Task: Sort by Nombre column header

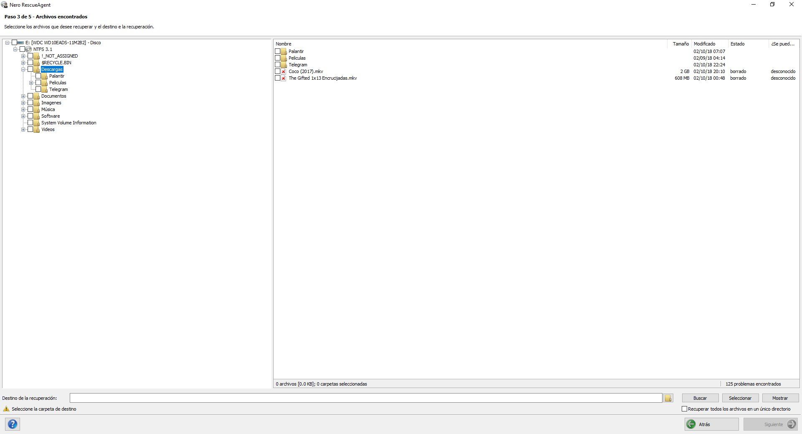Action: click(470, 44)
